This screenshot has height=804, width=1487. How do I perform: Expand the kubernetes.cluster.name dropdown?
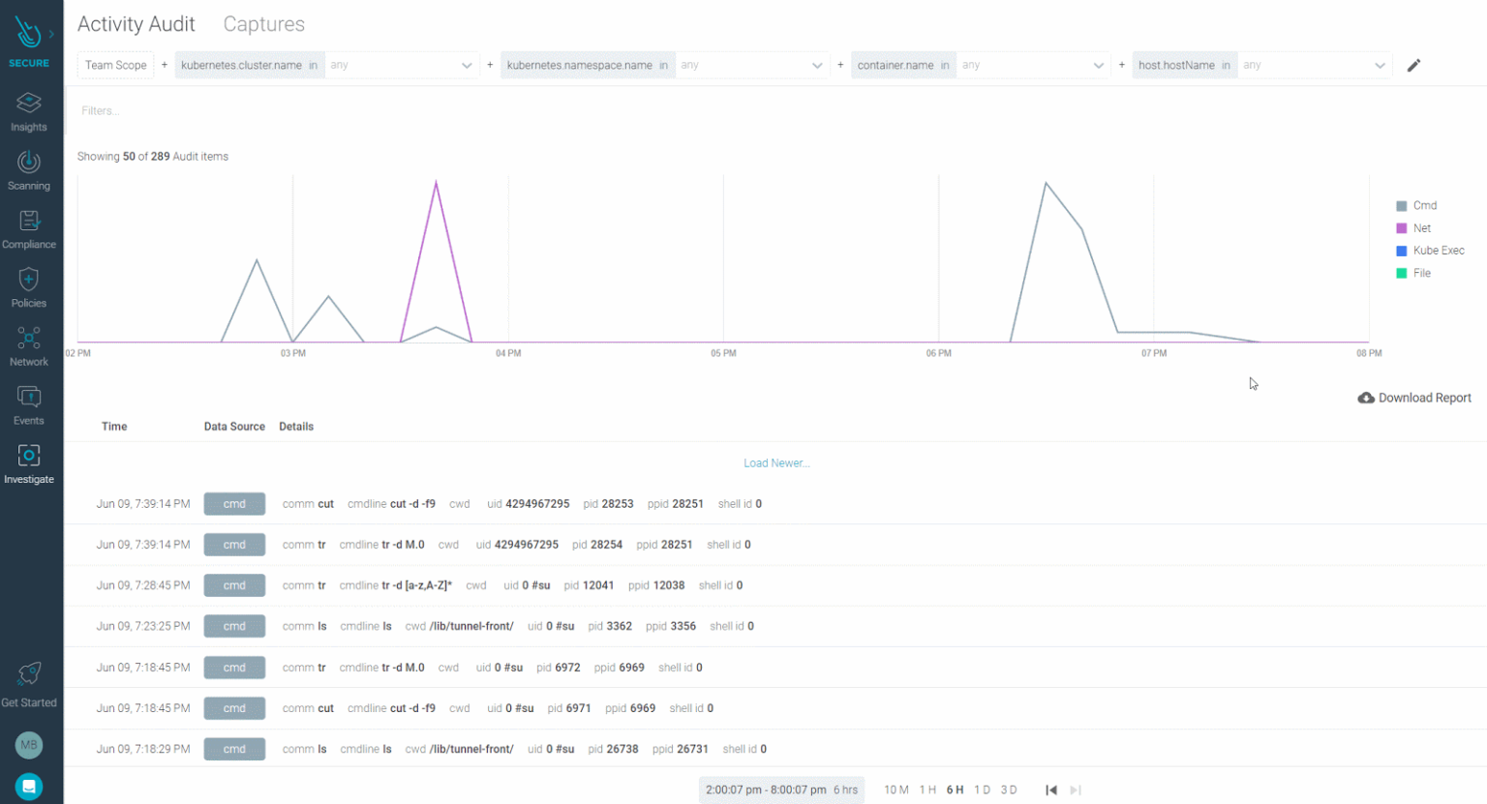(x=467, y=66)
